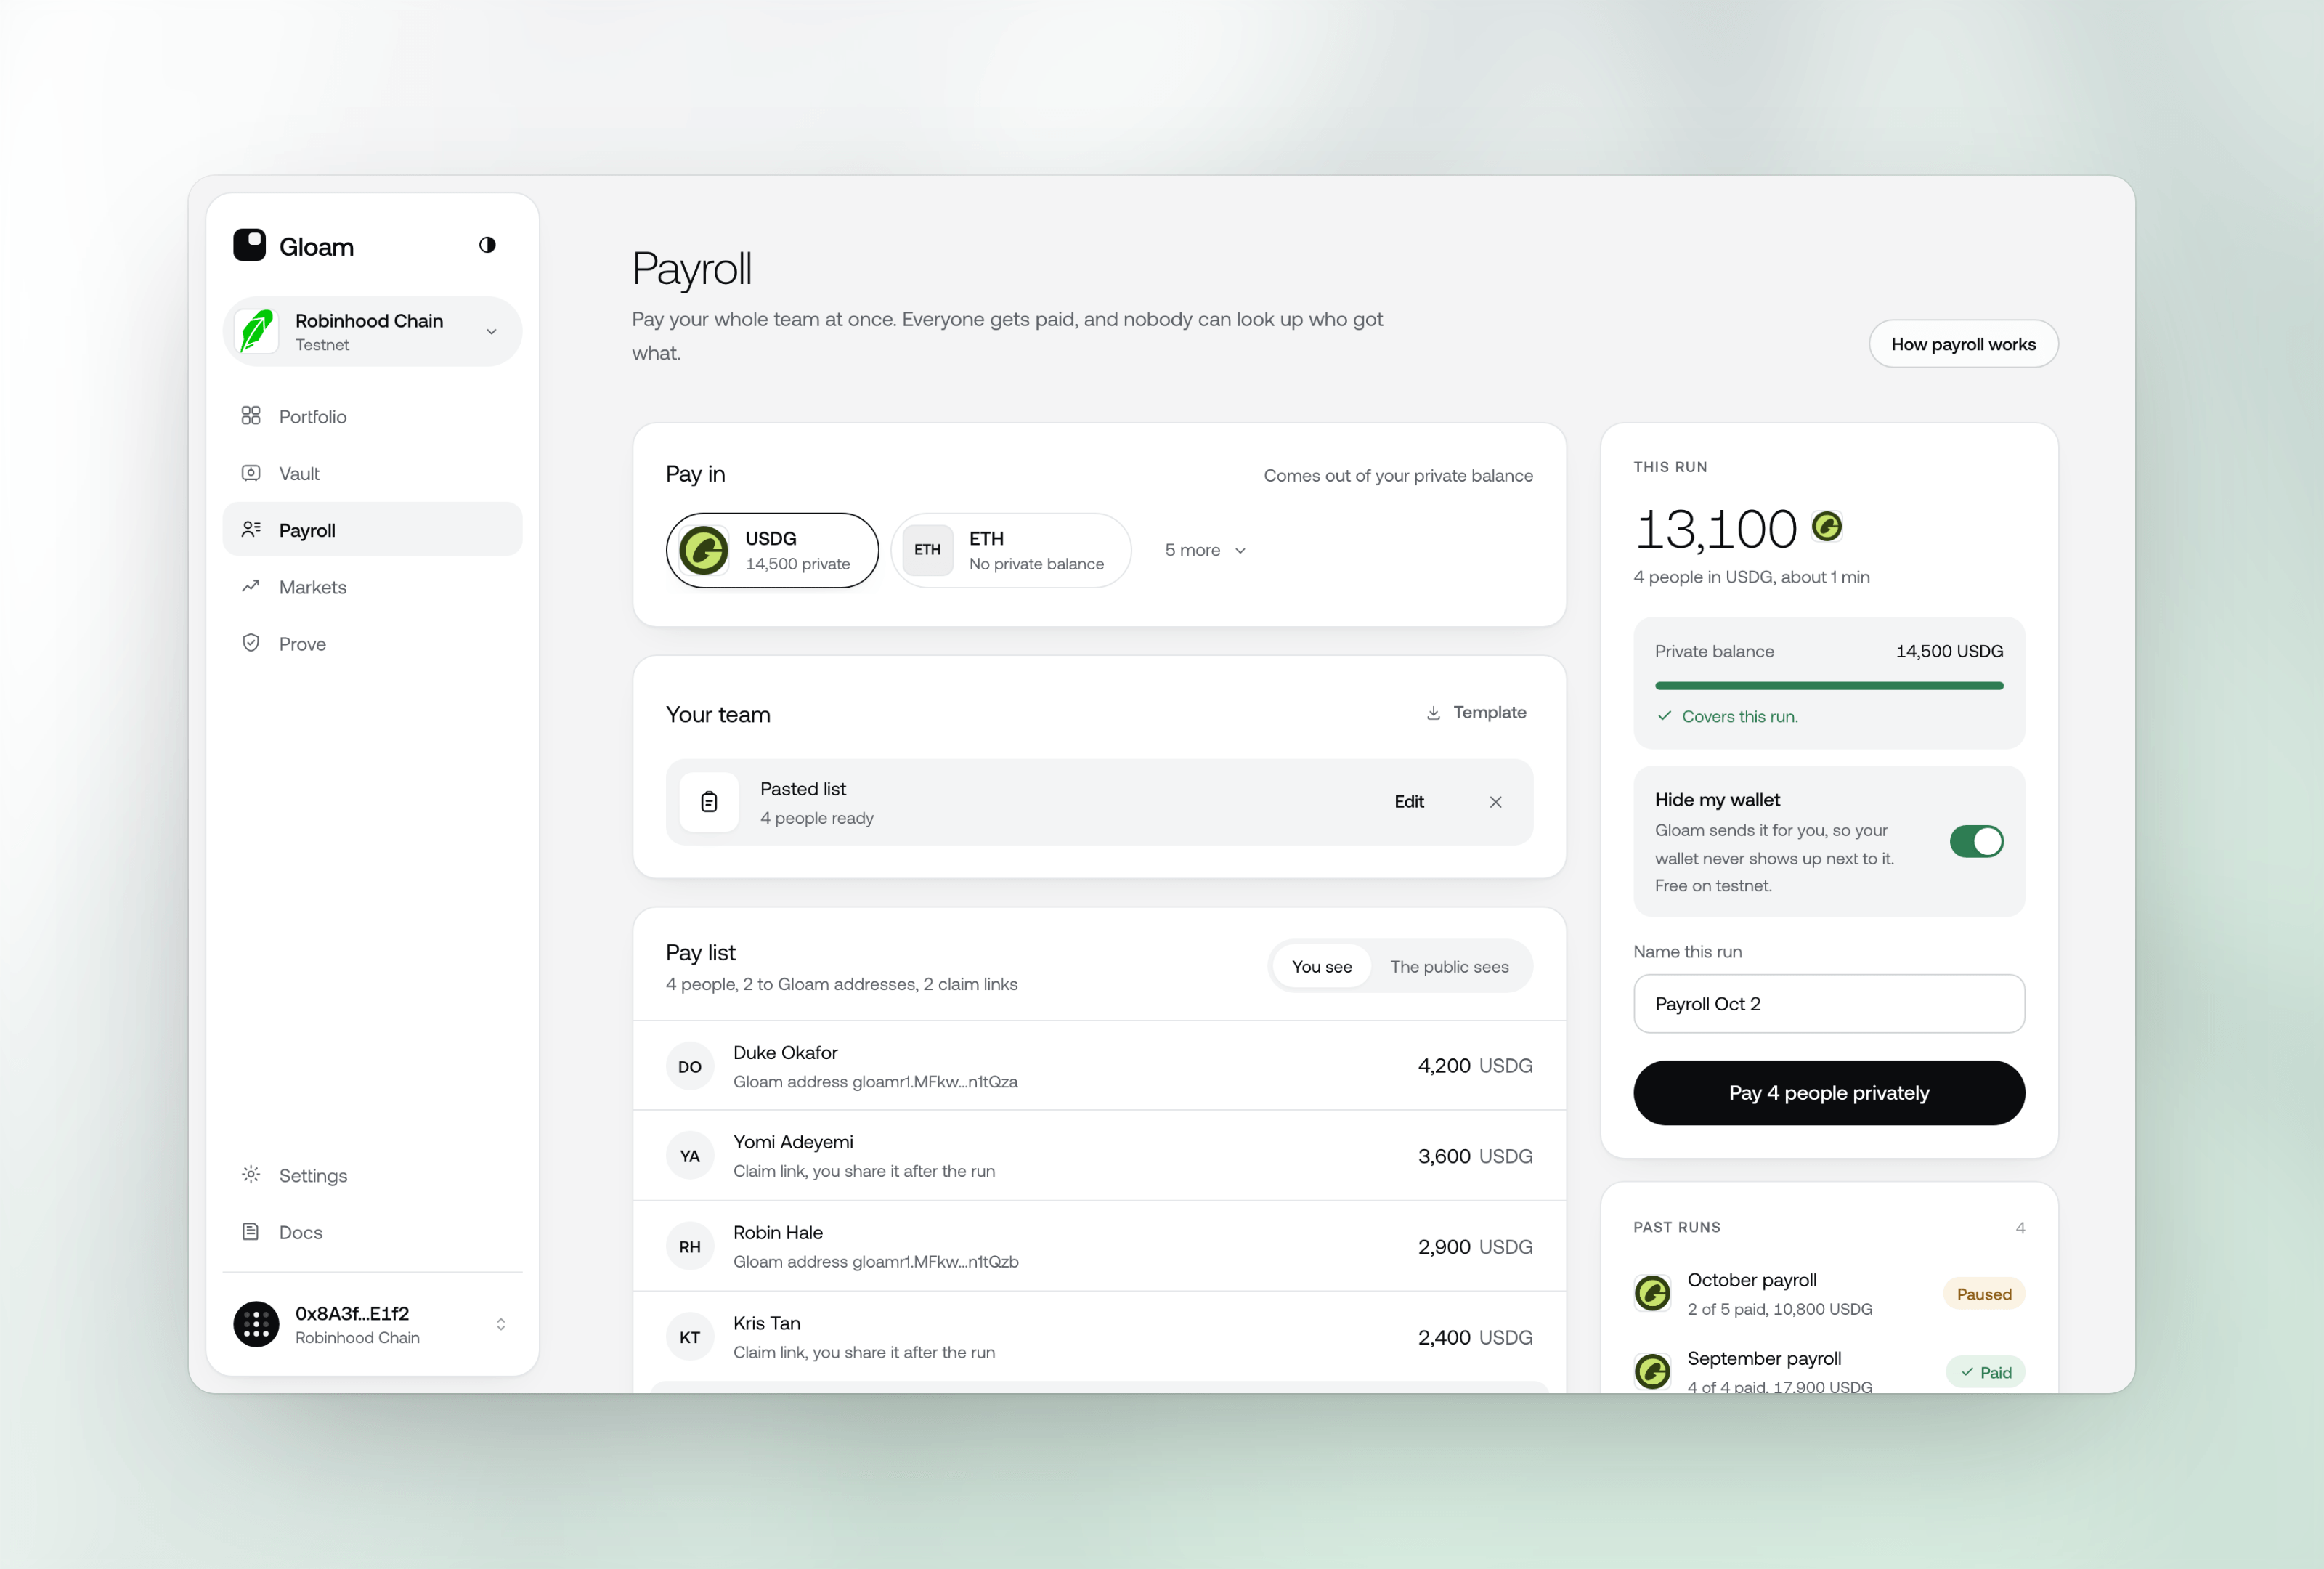Expand the Robinhood Chain network chevron

[491, 332]
